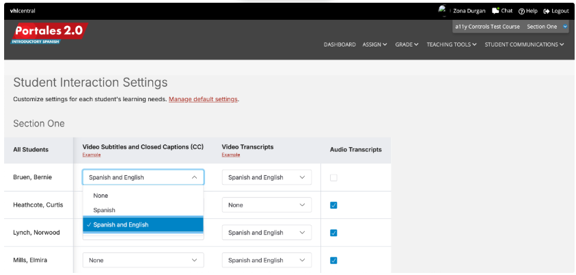Open the Help question mark icon
This screenshot has width=576, height=275.
[x=521, y=12]
